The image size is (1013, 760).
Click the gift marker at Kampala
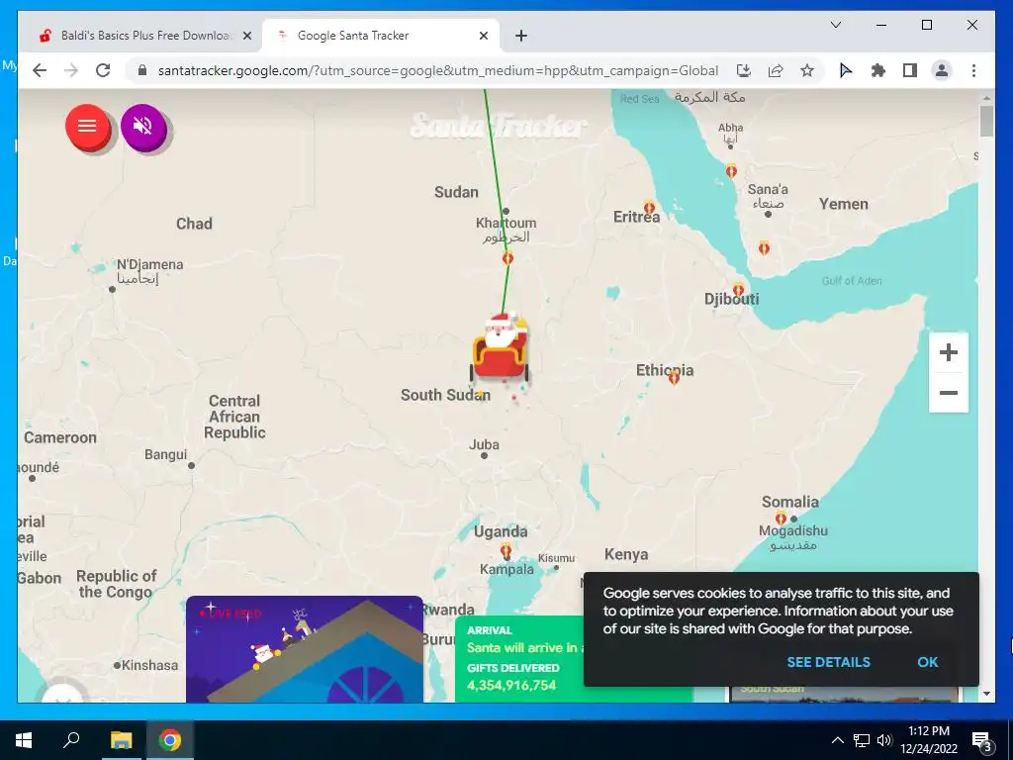506,551
